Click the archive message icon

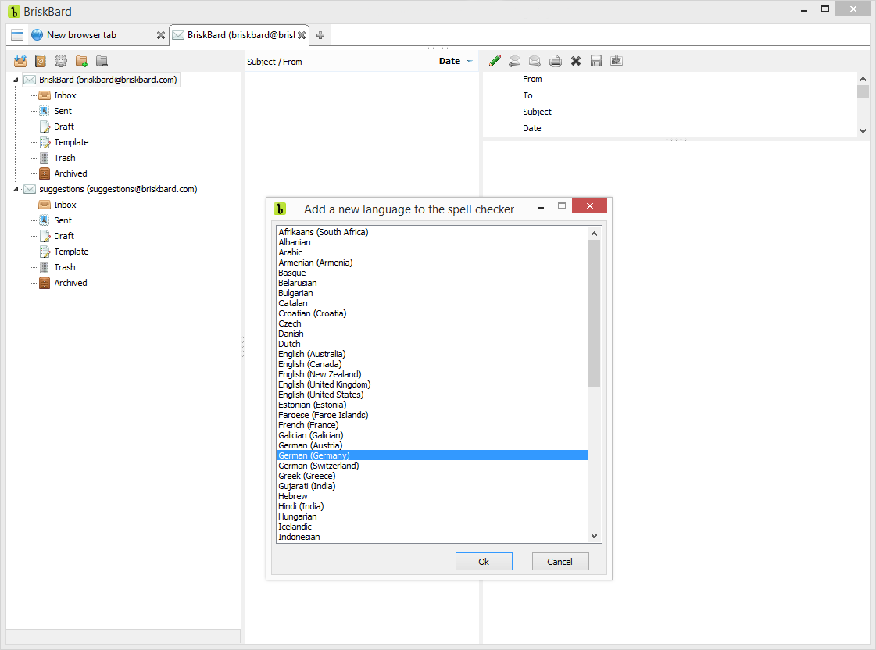click(x=617, y=61)
